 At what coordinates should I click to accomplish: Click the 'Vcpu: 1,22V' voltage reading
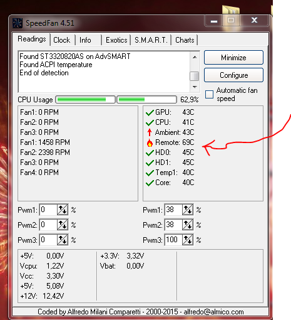42,266
